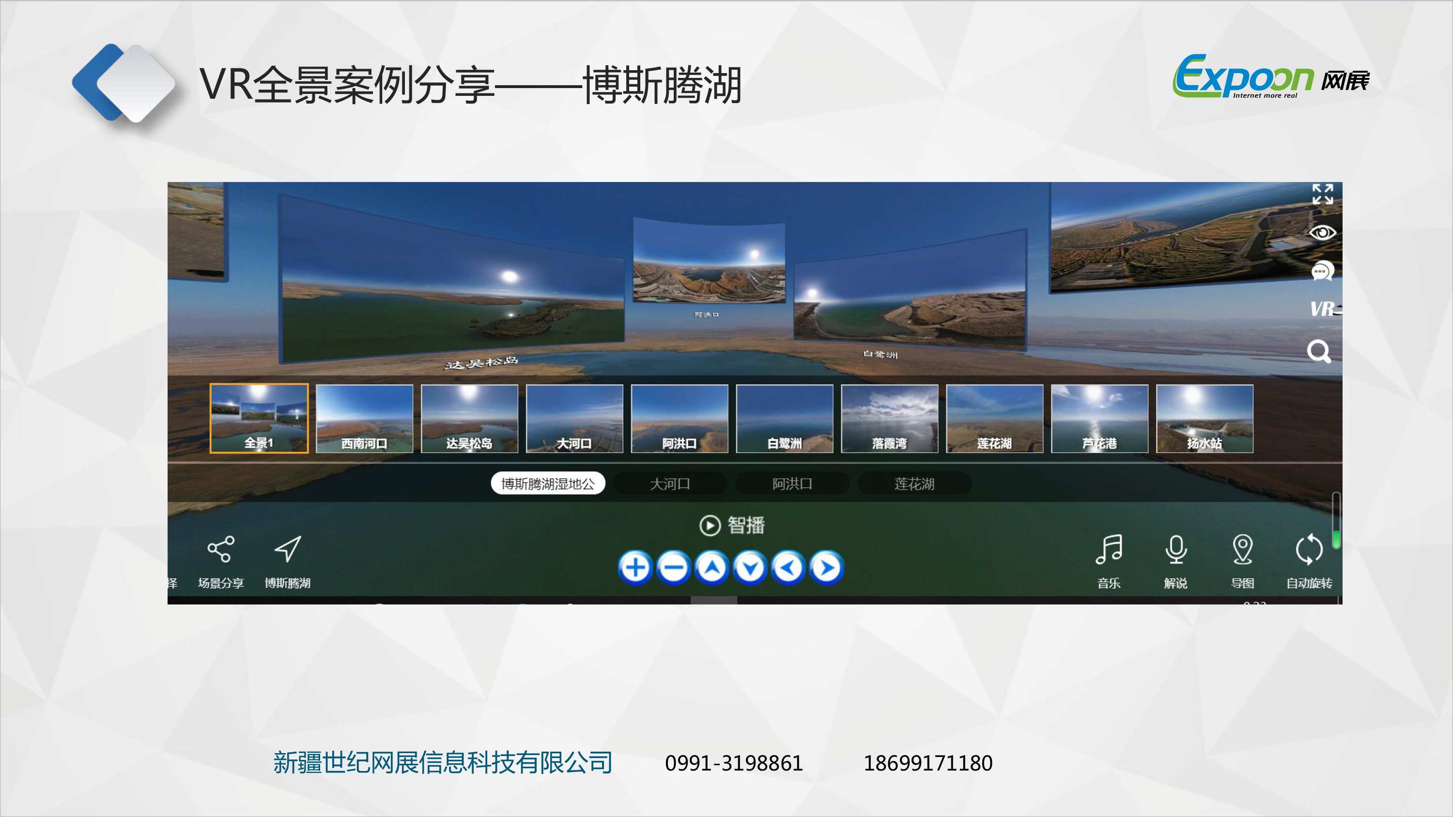
Task: Select the 博斯腾湖湿地公 tab
Action: (548, 483)
